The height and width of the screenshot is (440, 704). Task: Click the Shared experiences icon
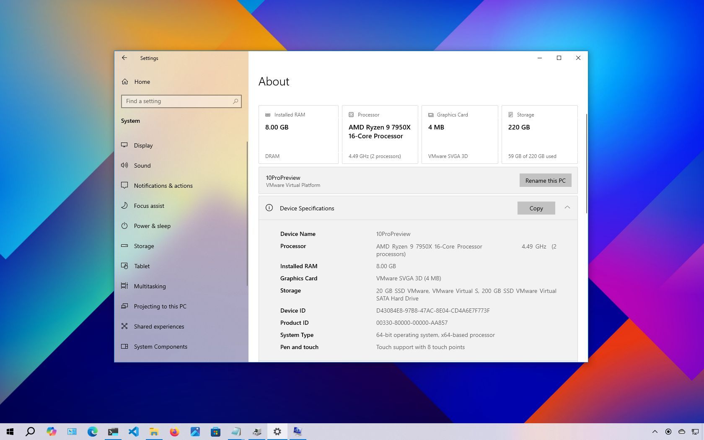(x=124, y=326)
